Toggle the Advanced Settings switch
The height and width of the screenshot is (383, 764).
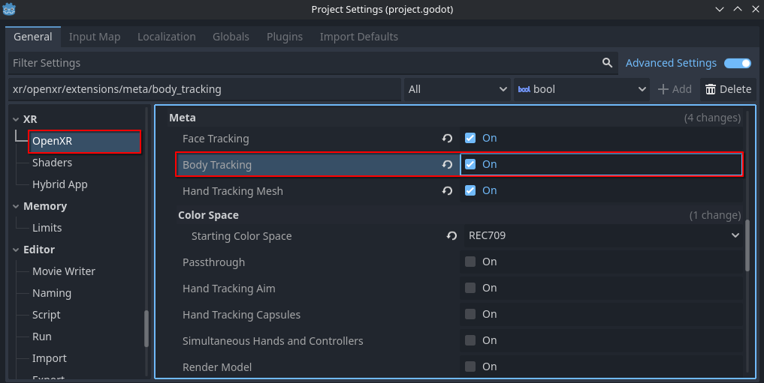pyautogui.click(x=737, y=63)
